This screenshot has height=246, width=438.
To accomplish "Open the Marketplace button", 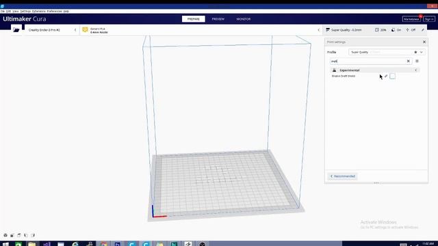I will point(411,19).
